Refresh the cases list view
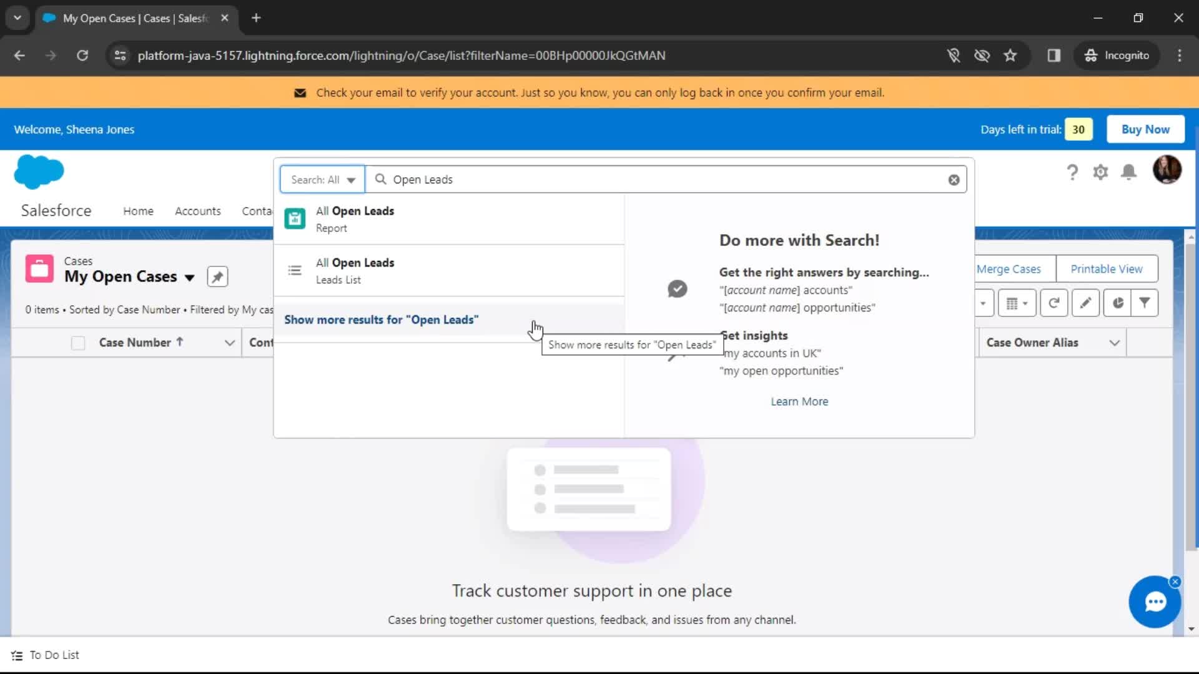Screen dimensions: 1199x674 [x=1054, y=303]
